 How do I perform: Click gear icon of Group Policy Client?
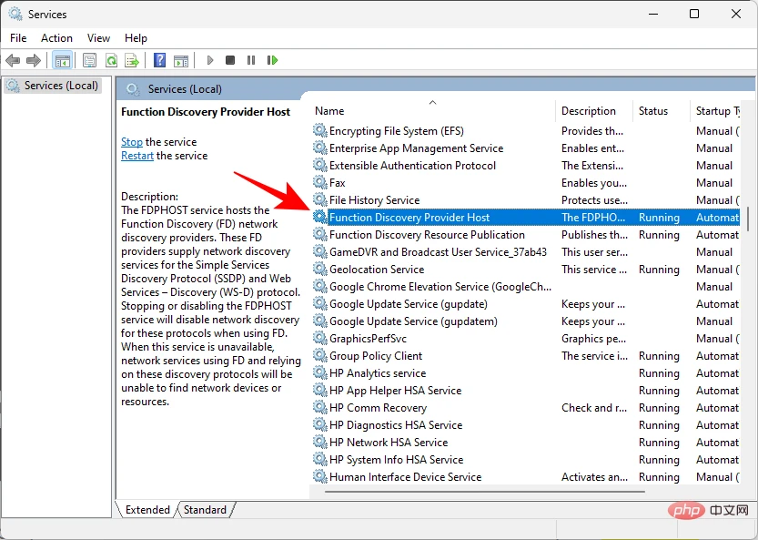(319, 356)
